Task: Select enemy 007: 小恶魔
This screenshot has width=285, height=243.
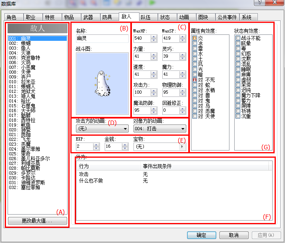Action: [38, 67]
